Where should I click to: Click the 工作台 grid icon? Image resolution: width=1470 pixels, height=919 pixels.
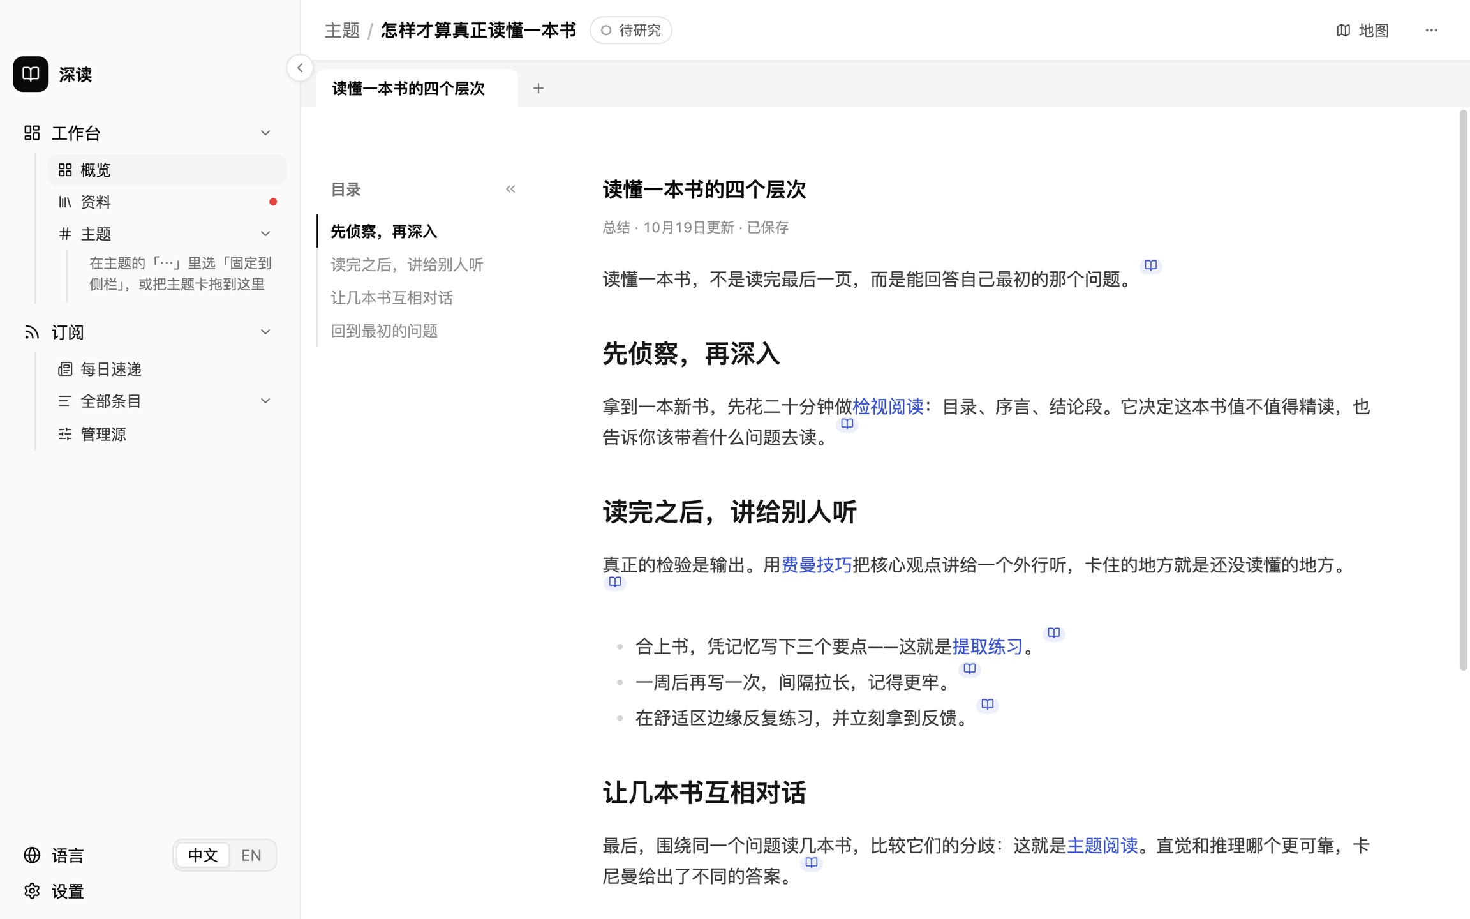pos(32,133)
